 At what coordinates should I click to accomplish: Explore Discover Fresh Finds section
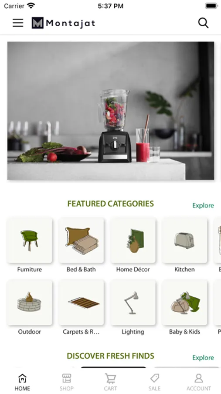(x=203, y=357)
